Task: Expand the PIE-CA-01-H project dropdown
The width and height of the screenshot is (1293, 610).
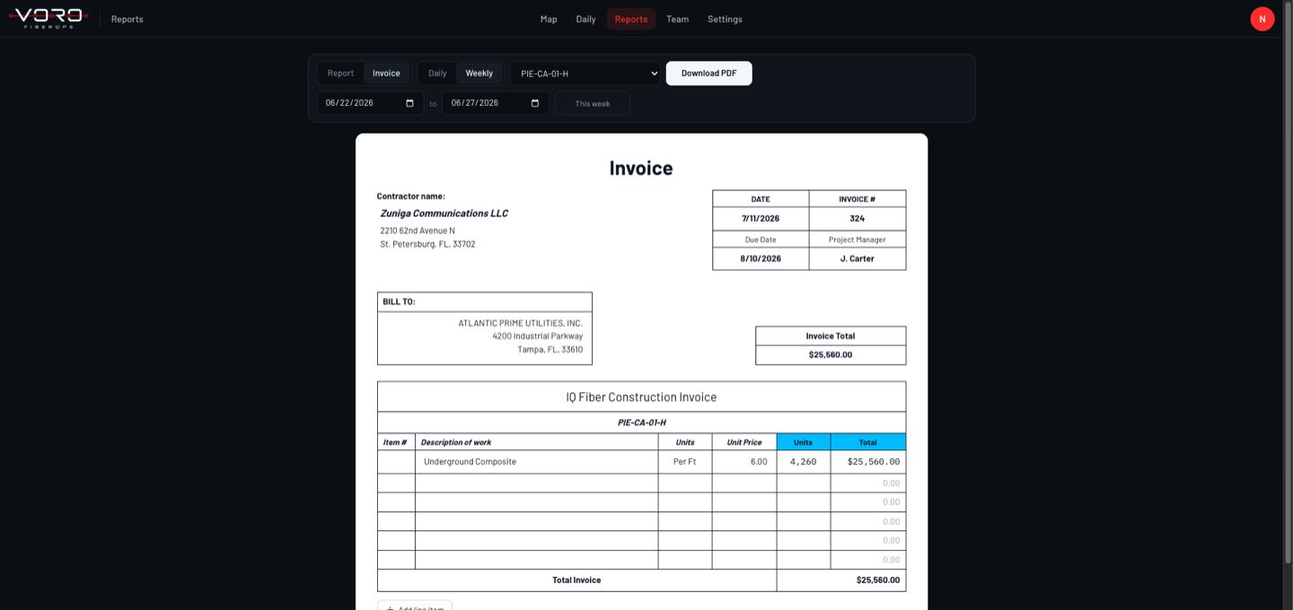Action: (585, 74)
